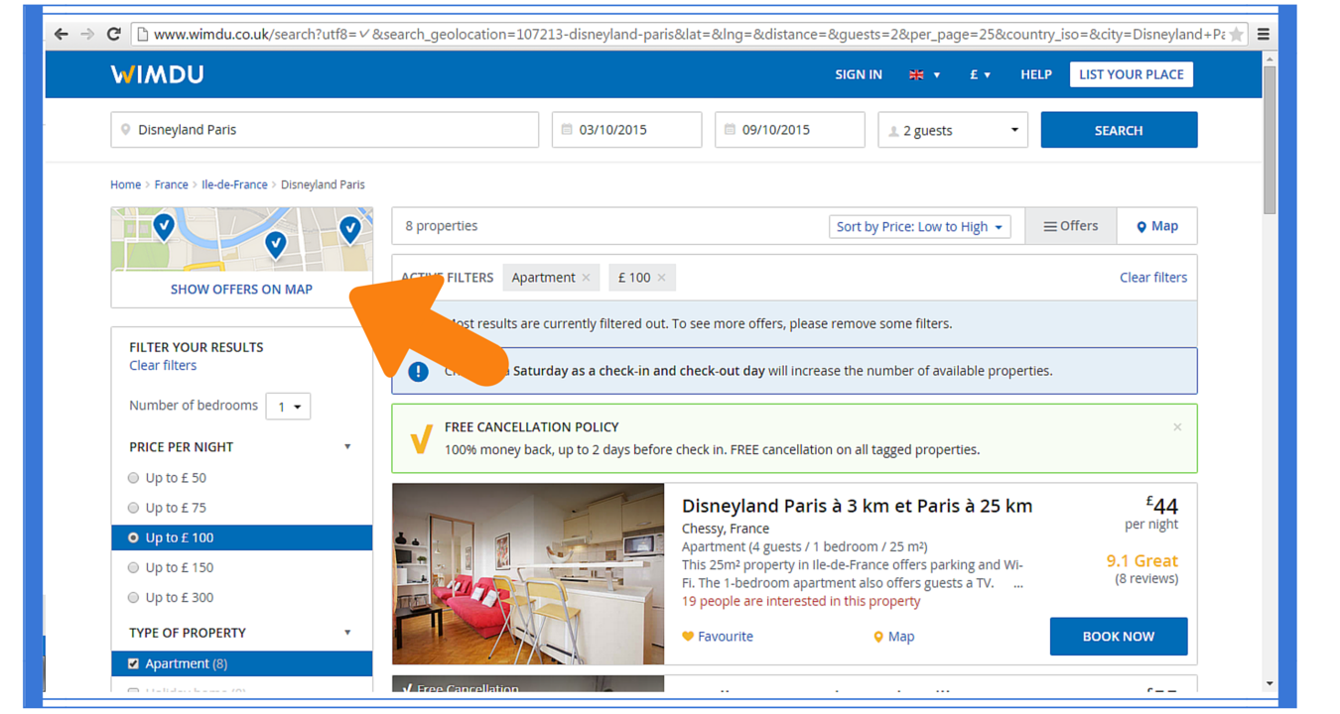Click location pin icon in search field
Screen dimensions: 1340x714
coord(125,130)
